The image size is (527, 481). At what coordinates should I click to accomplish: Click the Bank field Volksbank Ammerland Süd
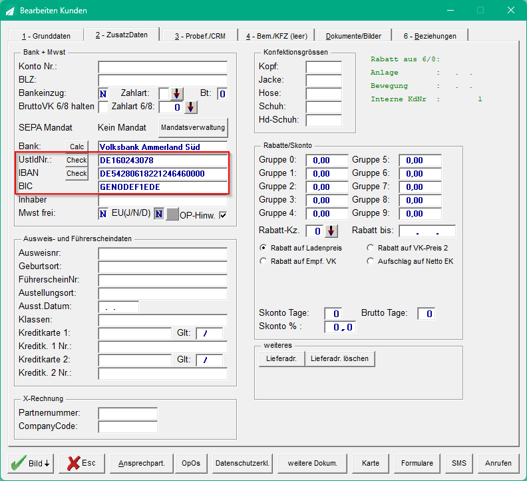point(162,147)
